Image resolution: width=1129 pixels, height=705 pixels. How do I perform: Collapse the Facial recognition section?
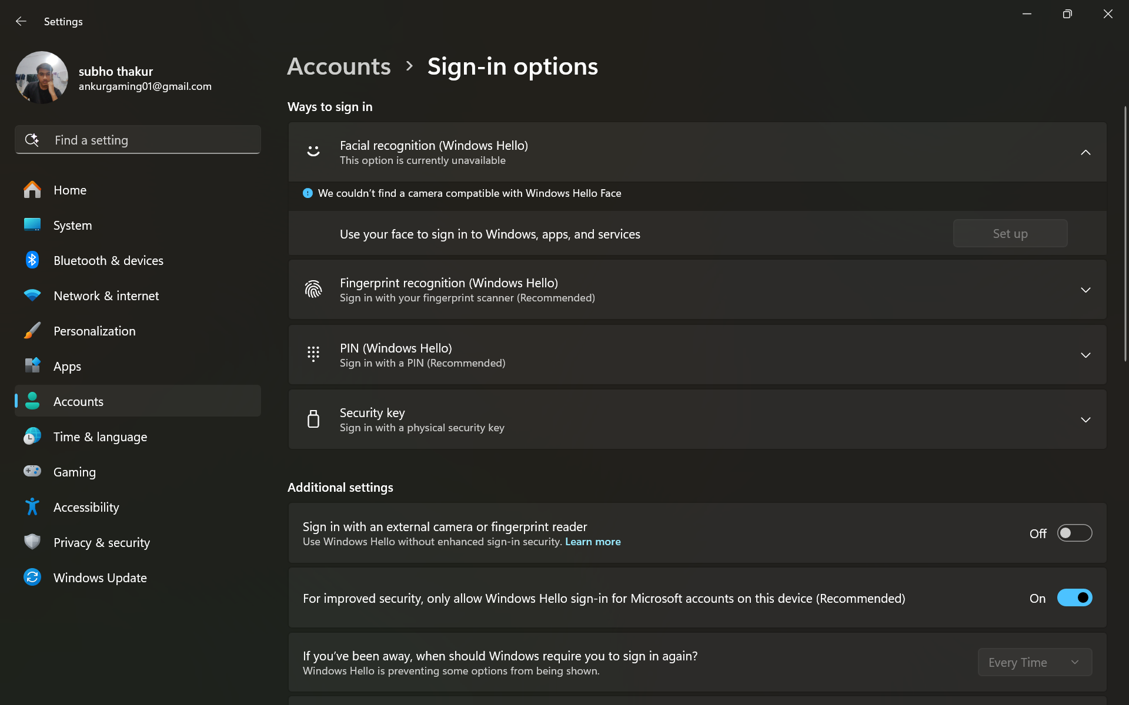pyautogui.click(x=1085, y=153)
